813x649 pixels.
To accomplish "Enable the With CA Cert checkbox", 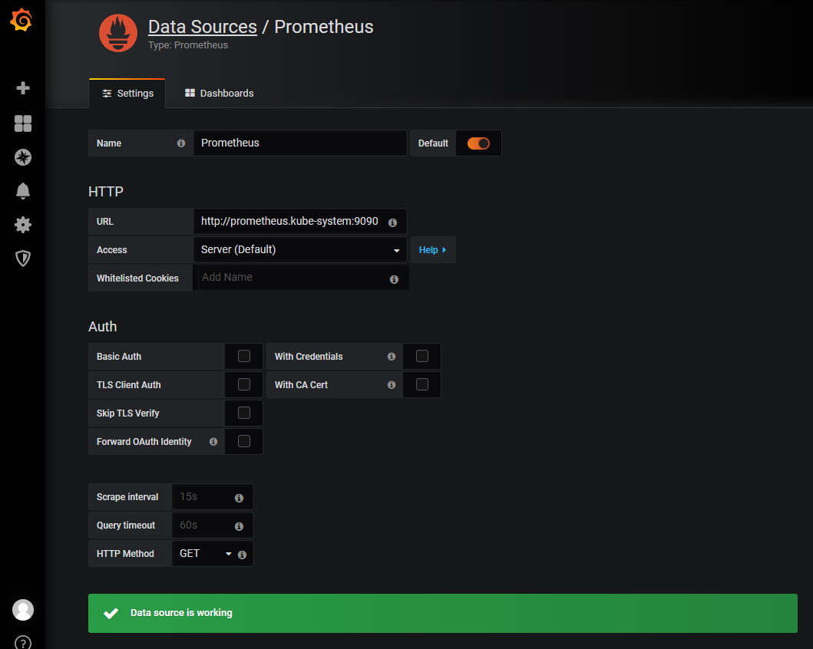I will (x=422, y=384).
